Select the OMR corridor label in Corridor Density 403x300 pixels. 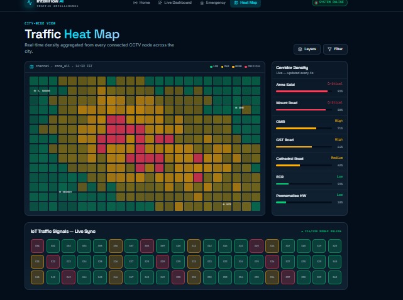tap(280, 122)
